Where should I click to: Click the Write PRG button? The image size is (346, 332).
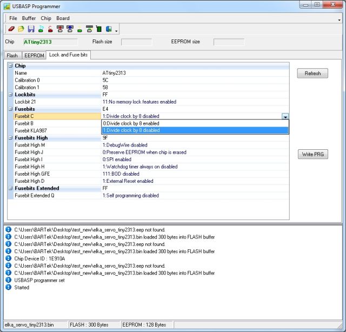coord(313,154)
